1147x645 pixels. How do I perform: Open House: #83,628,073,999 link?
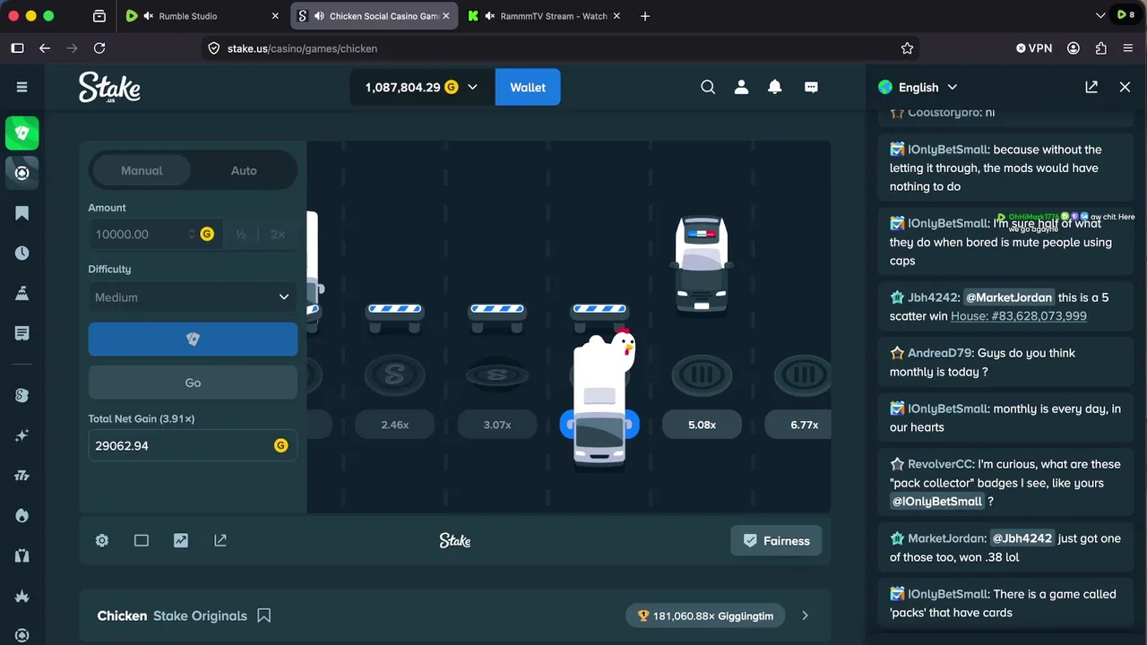pos(1019,315)
